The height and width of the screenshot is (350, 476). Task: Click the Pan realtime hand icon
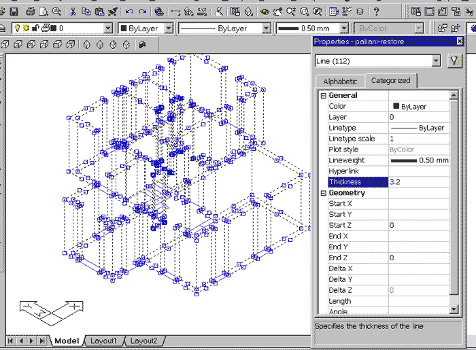[x=278, y=12]
